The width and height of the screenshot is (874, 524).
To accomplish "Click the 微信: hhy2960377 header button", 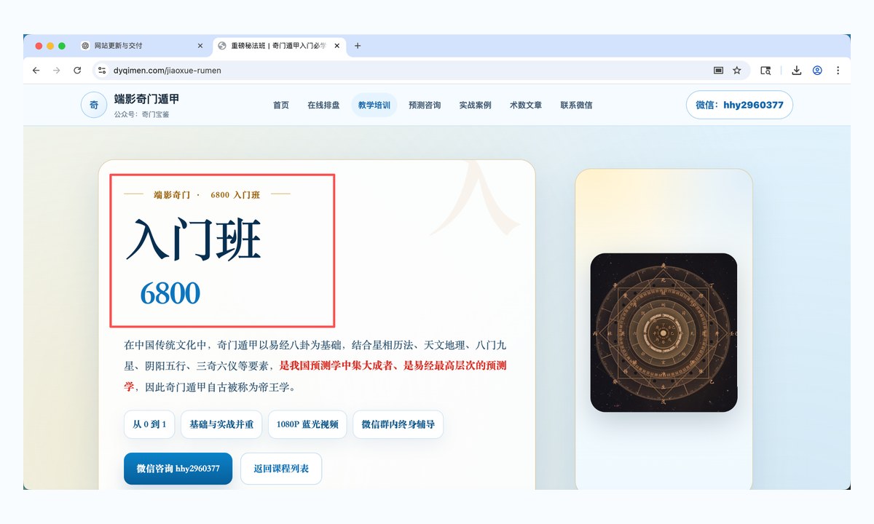I will tap(739, 105).
